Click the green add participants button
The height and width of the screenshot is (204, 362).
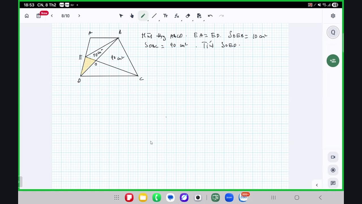[x=333, y=61]
